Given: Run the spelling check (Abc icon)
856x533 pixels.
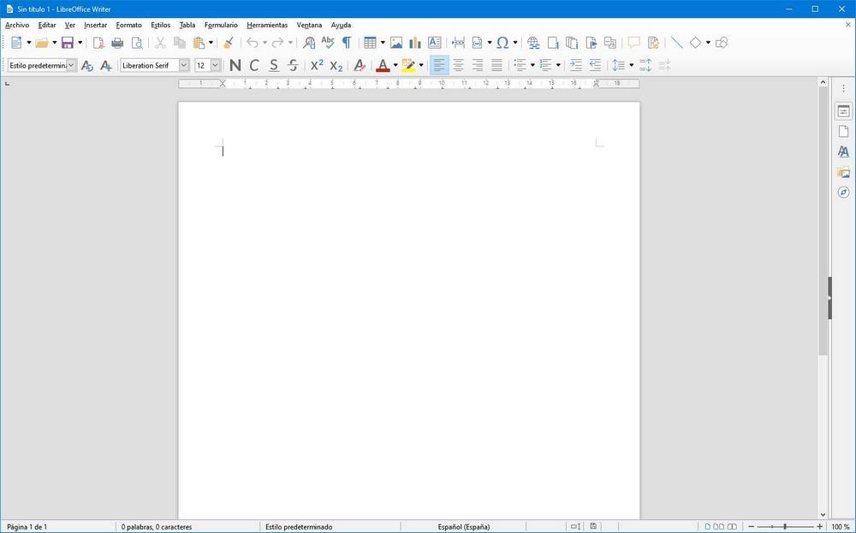Looking at the screenshot, I should pyautogui.click(x=328, y=43).
